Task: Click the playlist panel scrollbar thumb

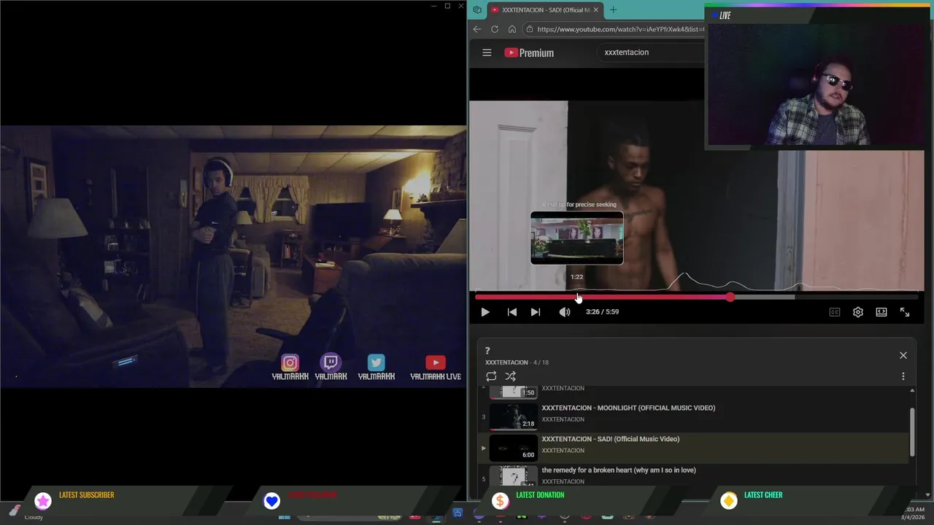Action: pyautogui.click(x=912, y=430)
